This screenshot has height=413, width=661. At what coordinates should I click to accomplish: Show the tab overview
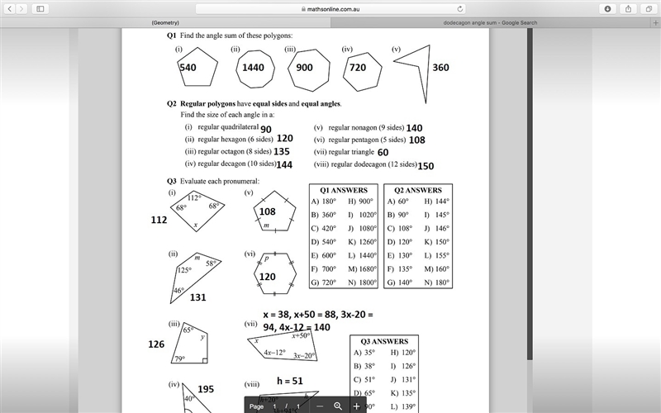click(649, 8)
